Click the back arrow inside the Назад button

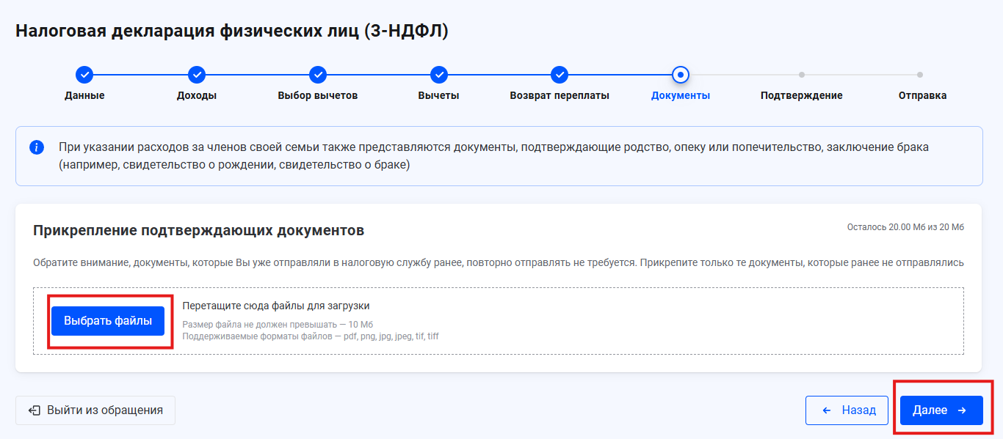point(828,410)
